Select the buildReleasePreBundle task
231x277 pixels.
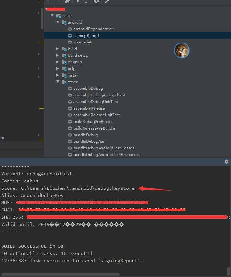point(94,128)
